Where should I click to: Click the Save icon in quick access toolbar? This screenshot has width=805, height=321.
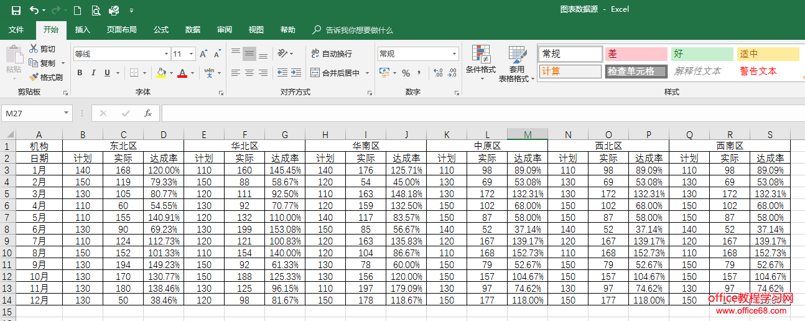click(16, 10)
